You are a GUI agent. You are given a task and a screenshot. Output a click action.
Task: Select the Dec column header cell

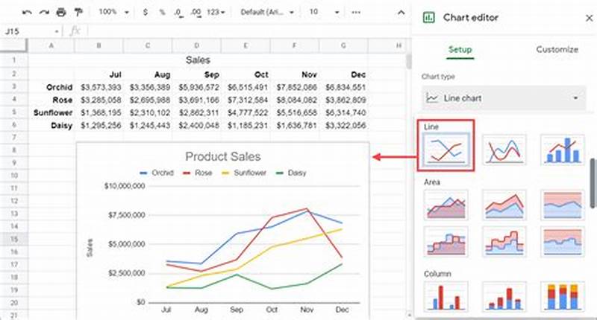click(343, 74)
